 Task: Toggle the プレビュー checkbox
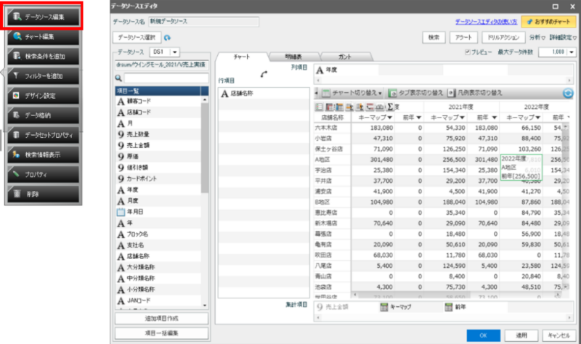467,52
